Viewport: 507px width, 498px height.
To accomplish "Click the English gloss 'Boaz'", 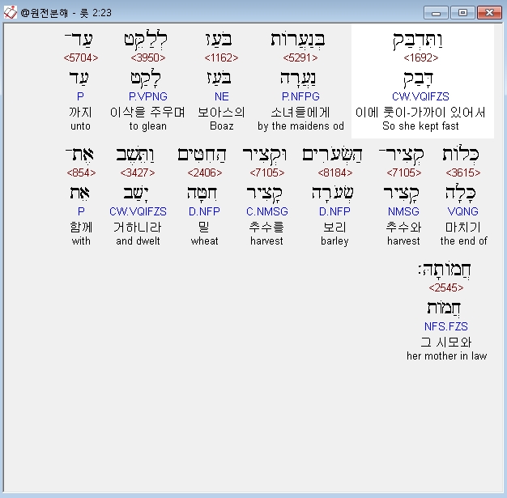I will point(221,126).
